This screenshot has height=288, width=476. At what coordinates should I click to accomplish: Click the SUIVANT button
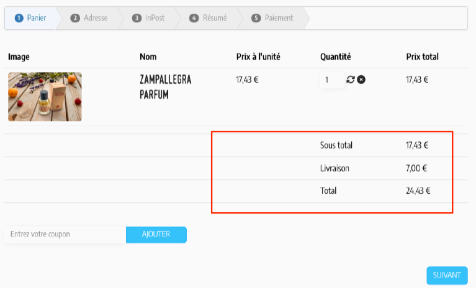point(447,275)
